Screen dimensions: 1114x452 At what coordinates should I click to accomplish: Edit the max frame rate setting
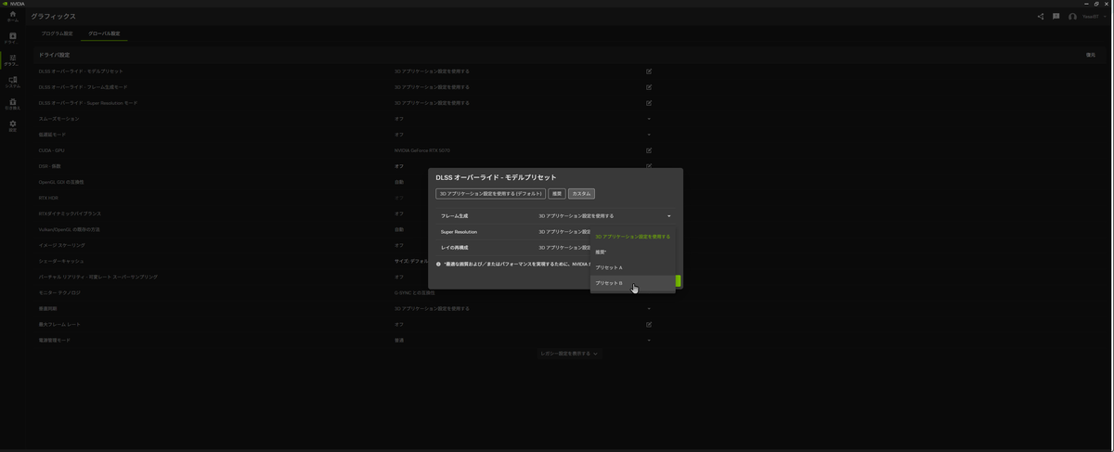pyautogui.click(x=649, y=324)
